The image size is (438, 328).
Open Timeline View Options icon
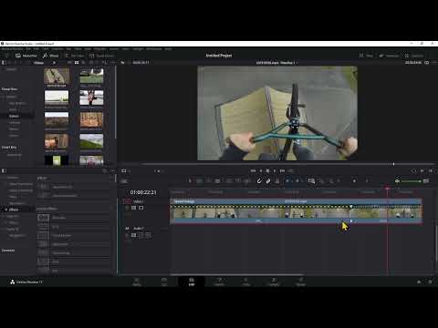[124, 181]
